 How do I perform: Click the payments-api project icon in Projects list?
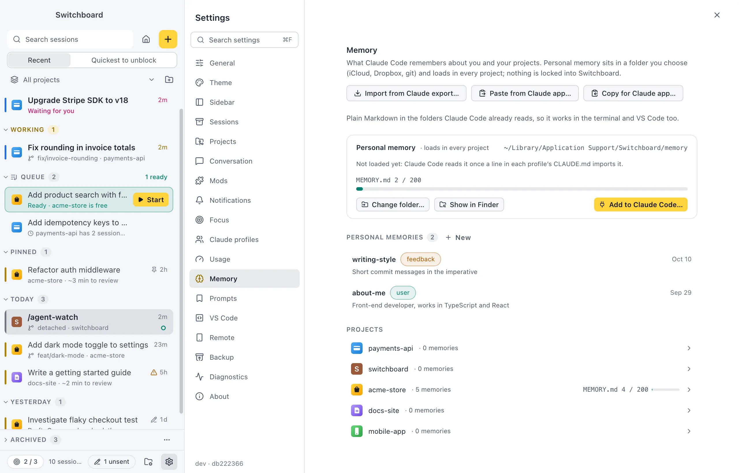click(x=357, y=348)
